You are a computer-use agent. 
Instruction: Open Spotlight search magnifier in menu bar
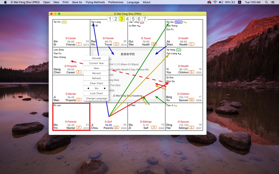coord(266,2)
